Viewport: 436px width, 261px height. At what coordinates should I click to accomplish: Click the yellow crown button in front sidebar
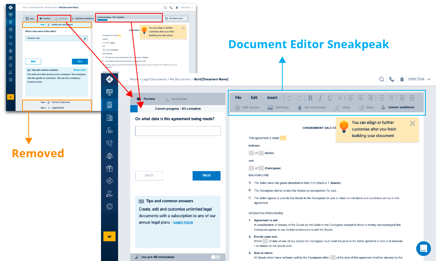click(x=109, y=236)
